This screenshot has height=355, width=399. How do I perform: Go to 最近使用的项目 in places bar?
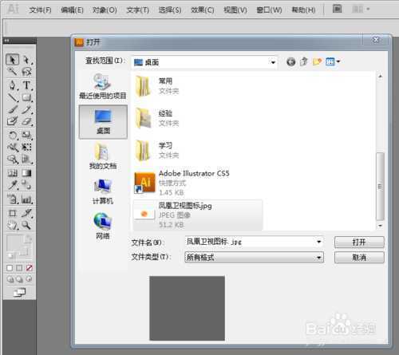click(x=103, y=87)
